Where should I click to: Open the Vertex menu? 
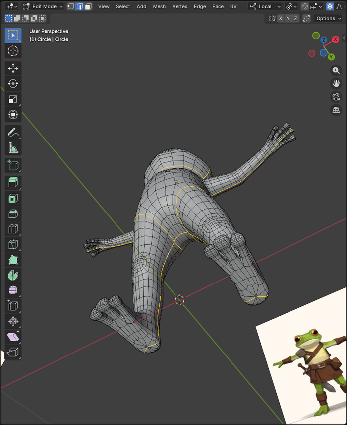pos(180,6)
